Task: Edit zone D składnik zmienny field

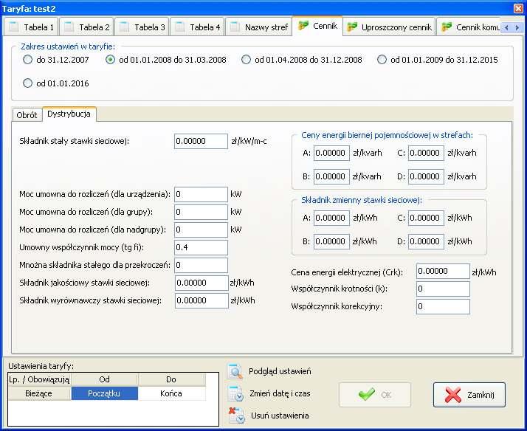Action: pos(426,241)
